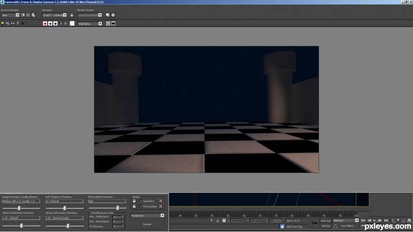Open the Render Preset dropdown
The height and width of the screenshot is (232, 413).
(x=90, y=15)
